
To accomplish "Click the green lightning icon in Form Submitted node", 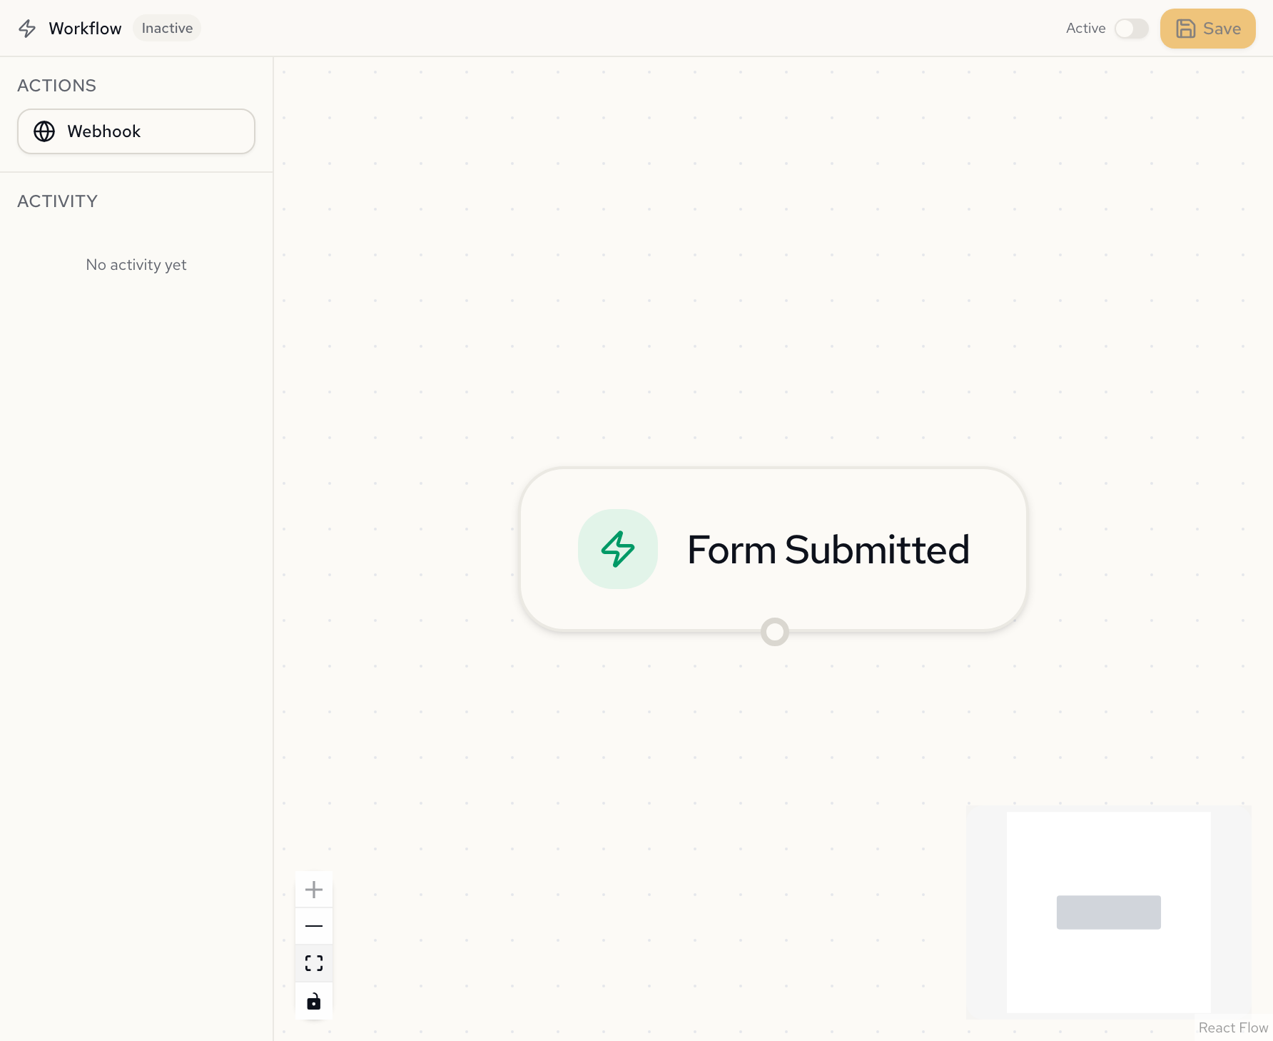I will pyautogui.click(x=617, y=549).
